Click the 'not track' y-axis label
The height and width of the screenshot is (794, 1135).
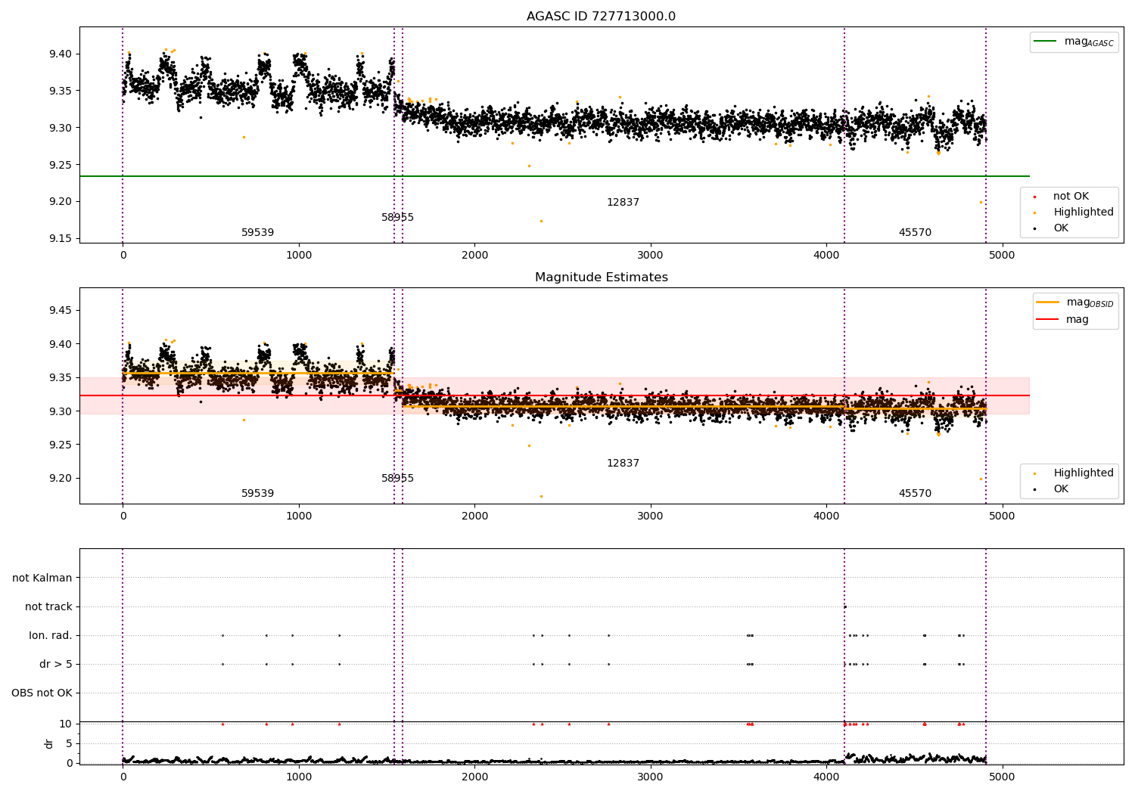pos(48,607)
